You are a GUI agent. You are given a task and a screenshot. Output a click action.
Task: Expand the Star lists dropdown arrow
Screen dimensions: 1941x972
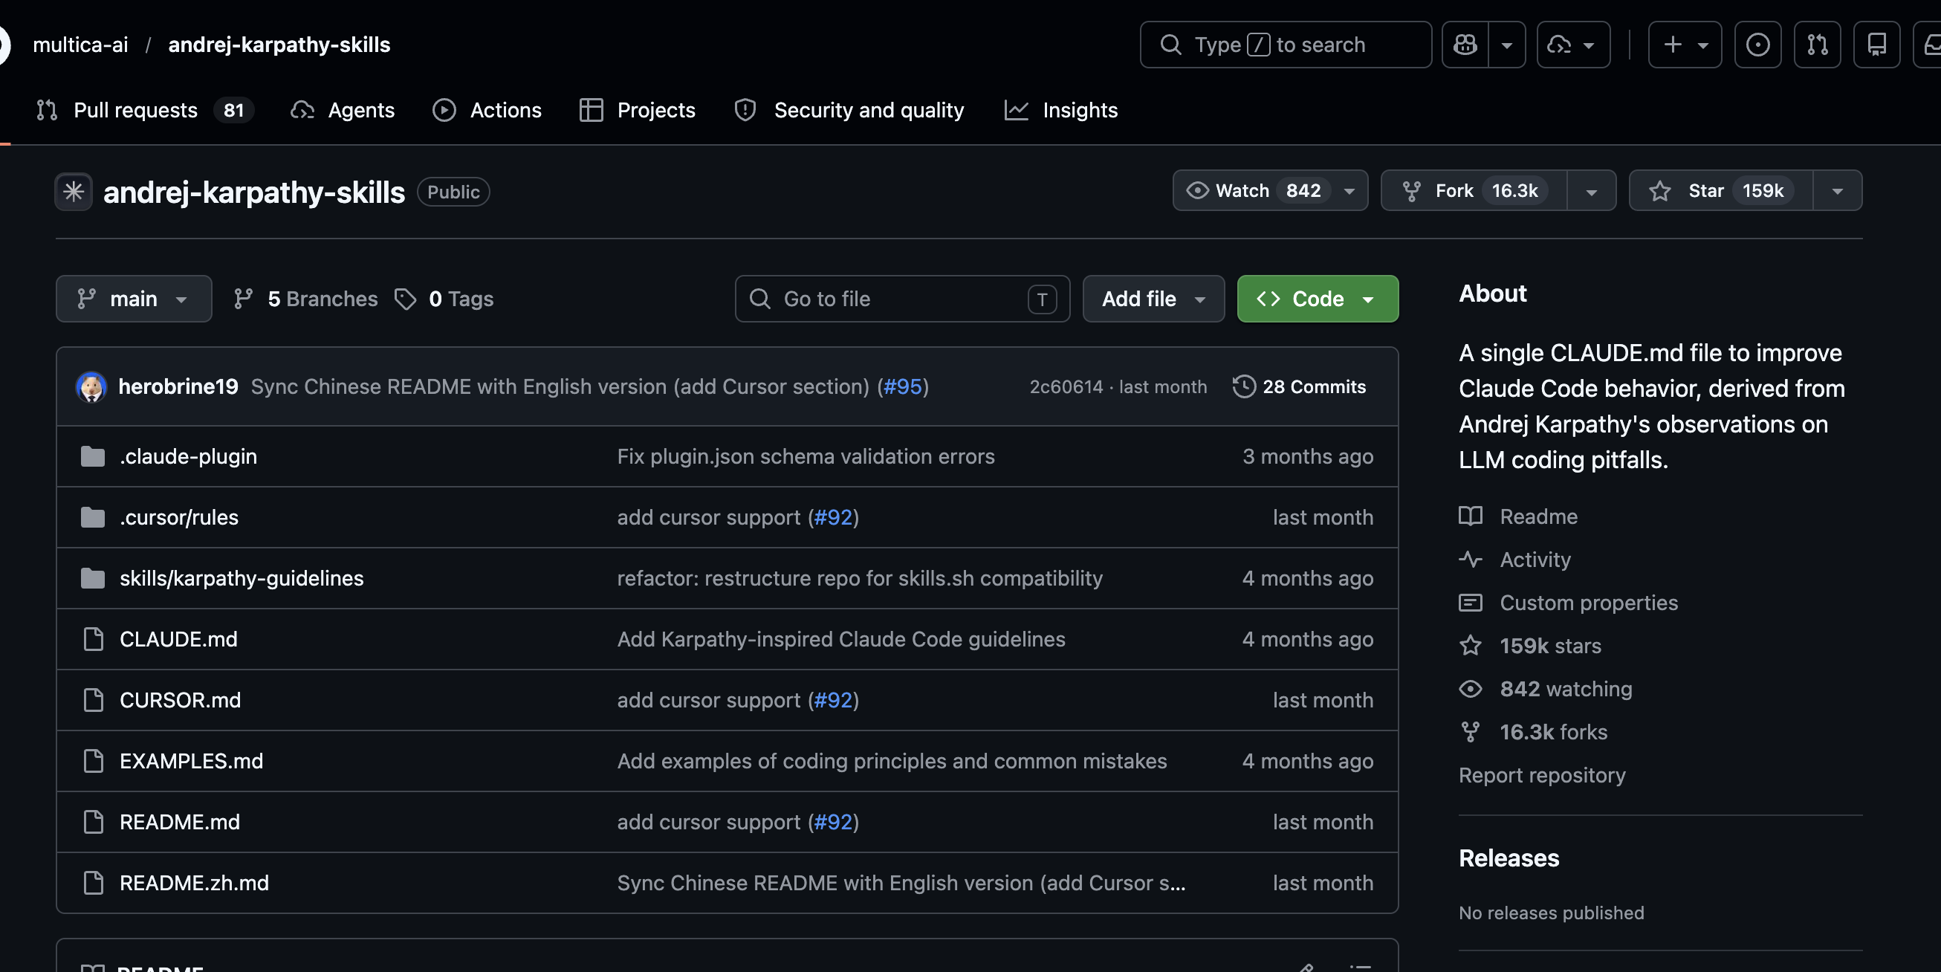(x=1838, y=192)
